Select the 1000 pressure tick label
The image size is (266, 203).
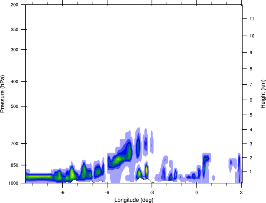13,183
